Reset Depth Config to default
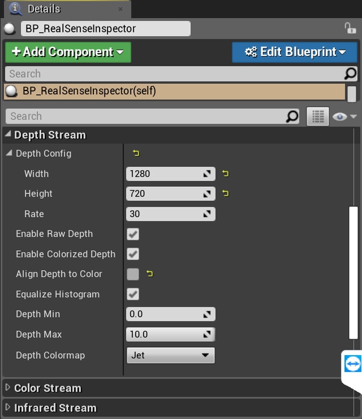The image size is (362, 419). (x=136, y=154)
